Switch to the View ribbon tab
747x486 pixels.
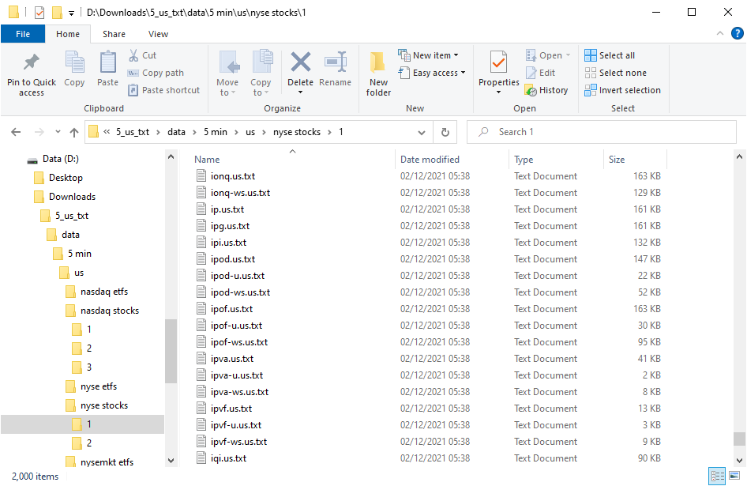pos(158,34)
